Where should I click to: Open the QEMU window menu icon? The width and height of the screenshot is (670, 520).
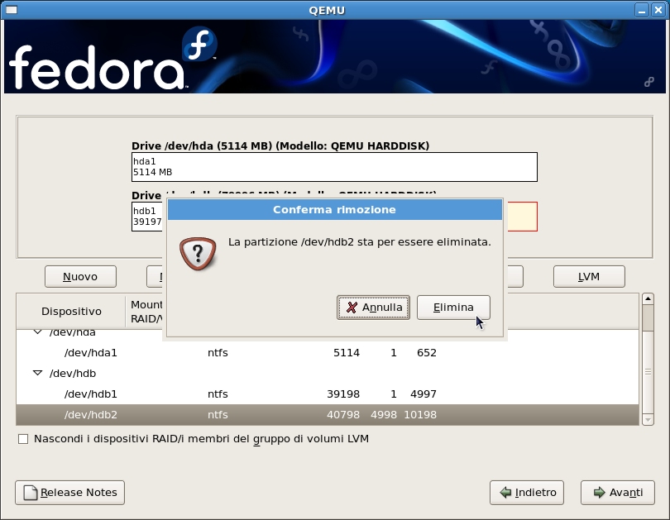tap(11, 10)
